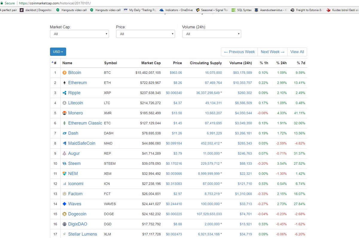This screenshot has height=238, width=359.
Task: Click the Steem coin logo icon
Action: (64, 164)
